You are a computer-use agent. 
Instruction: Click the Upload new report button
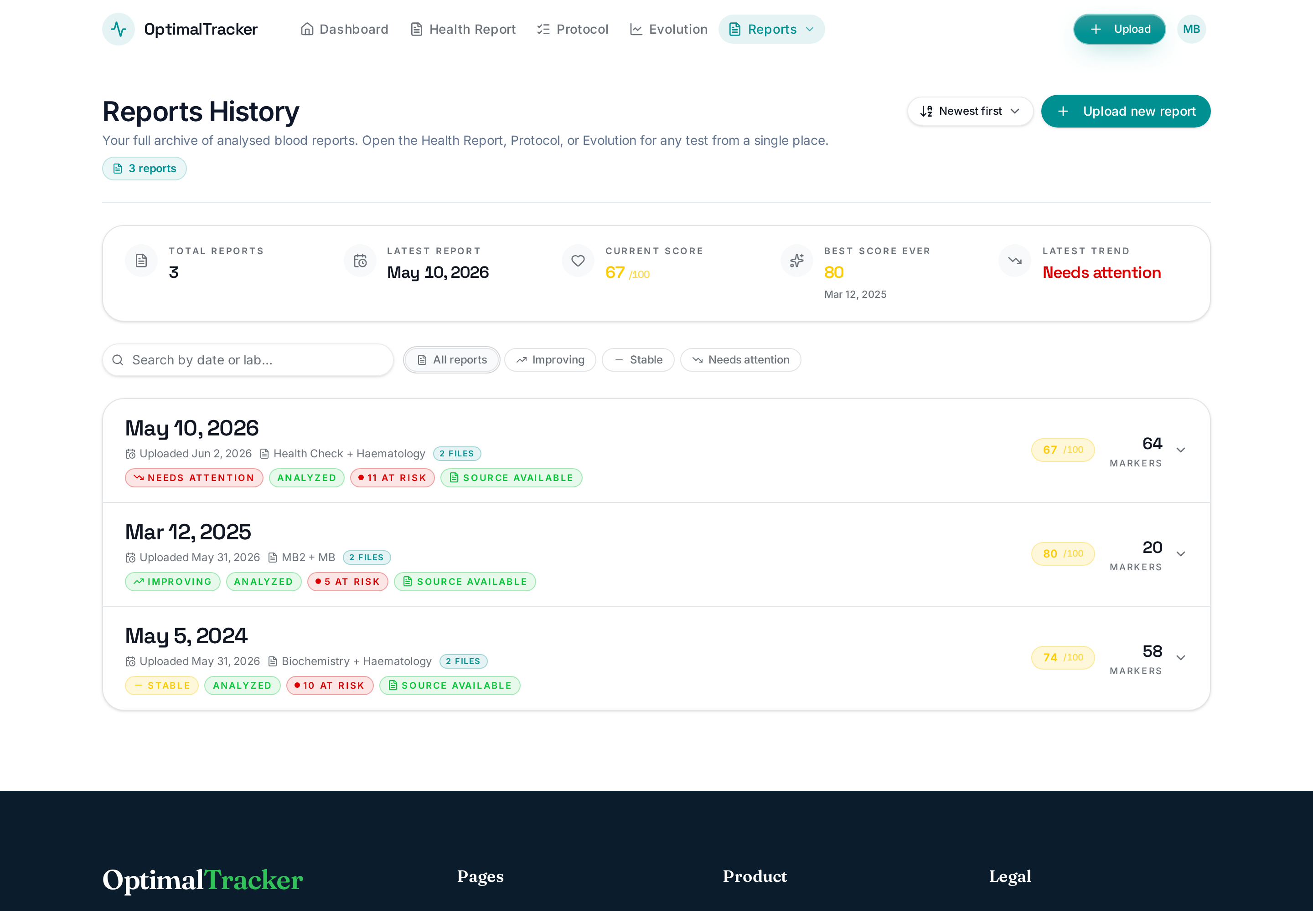point(1126,111)
